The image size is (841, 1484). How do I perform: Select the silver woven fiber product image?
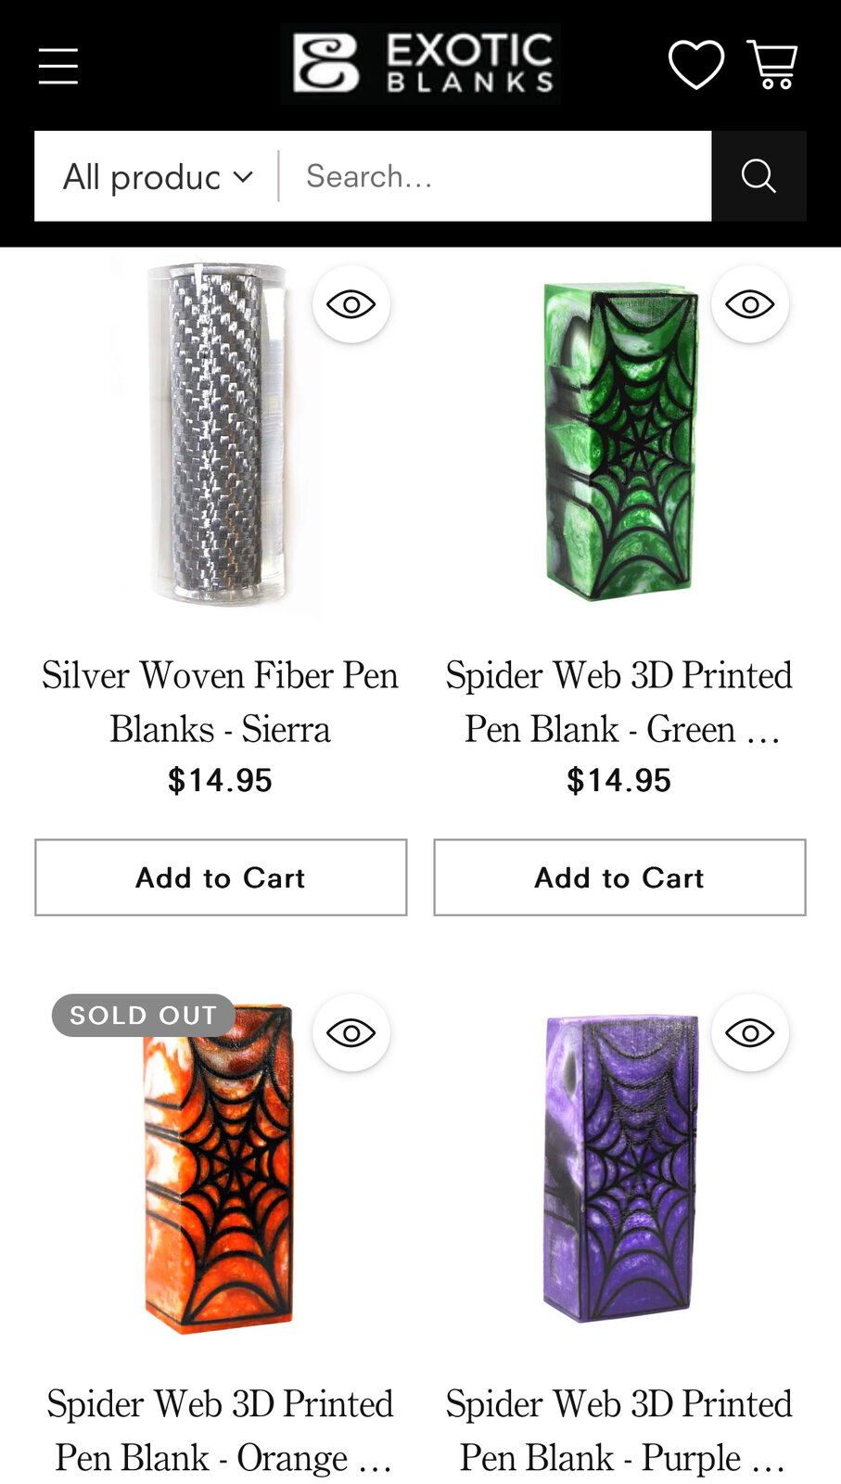point(221,434)
